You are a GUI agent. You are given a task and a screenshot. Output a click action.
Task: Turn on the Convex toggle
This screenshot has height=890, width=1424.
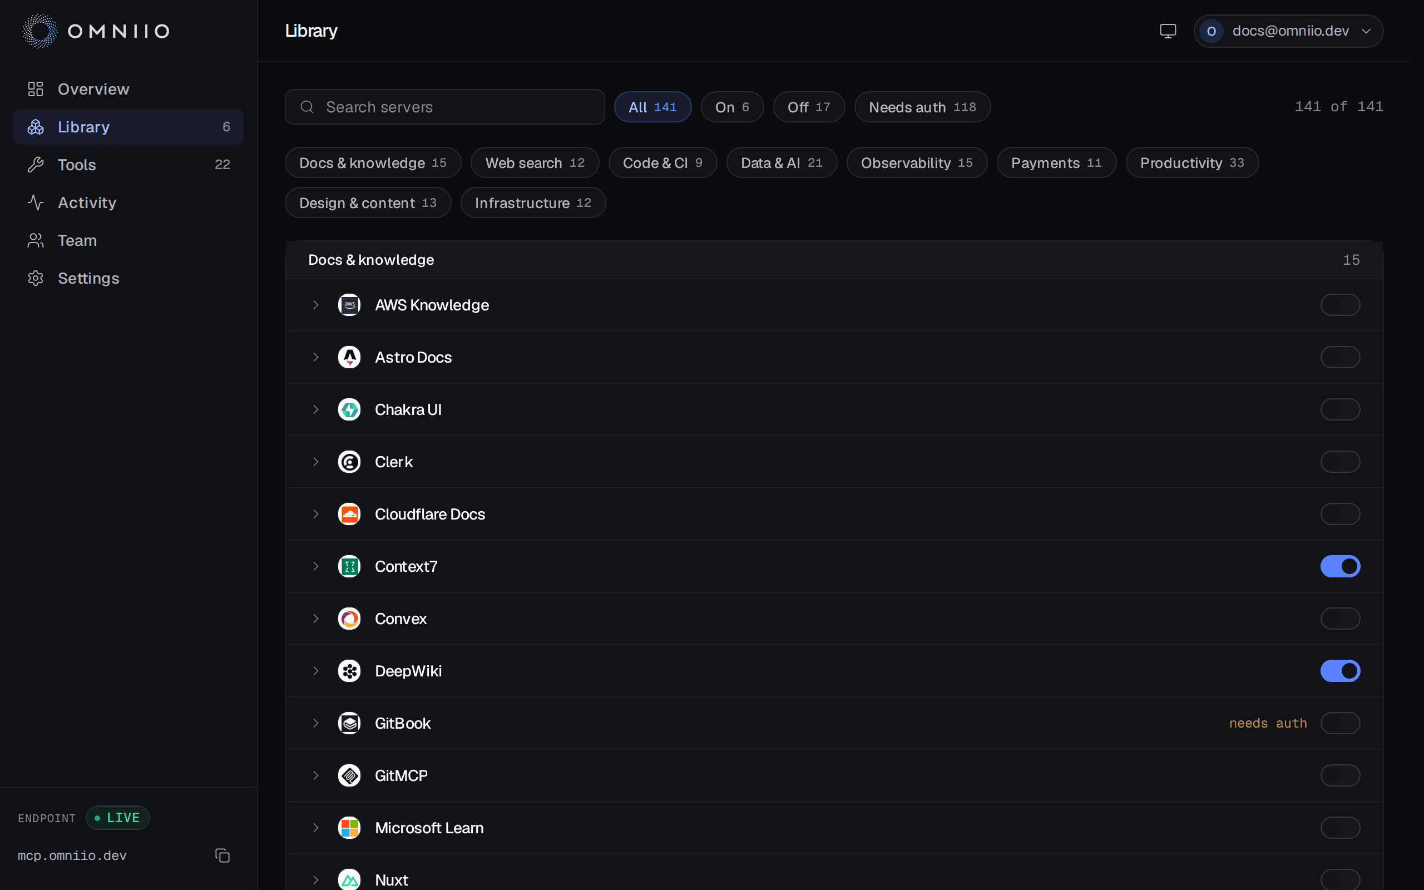tap(1340, 619)
